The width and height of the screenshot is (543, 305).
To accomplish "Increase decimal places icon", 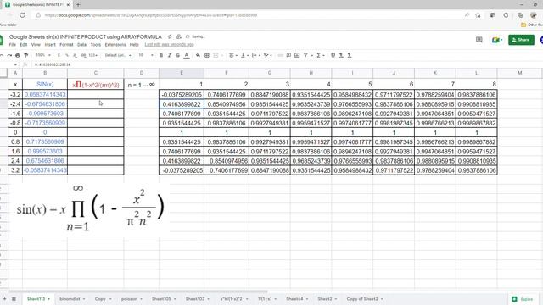I will (x=83, y=55).
